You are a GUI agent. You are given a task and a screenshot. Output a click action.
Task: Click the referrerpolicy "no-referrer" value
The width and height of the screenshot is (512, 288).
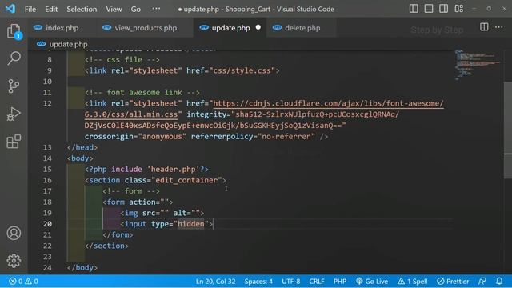point(286,137)
